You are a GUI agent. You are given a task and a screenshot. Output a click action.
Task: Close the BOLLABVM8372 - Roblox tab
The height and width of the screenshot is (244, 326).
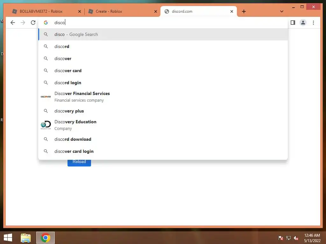click(79, 11)
